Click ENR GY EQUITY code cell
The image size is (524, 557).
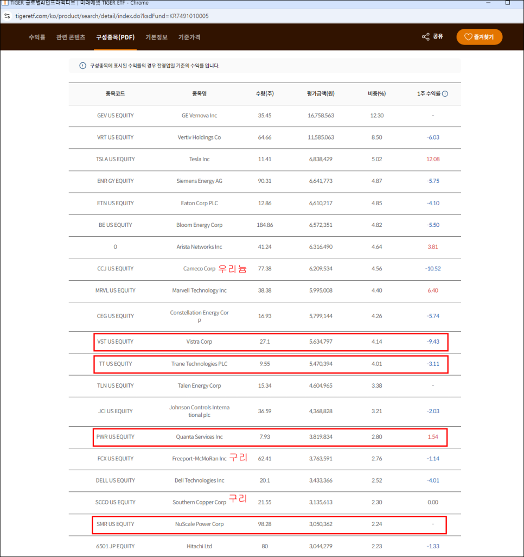point(116,181)
